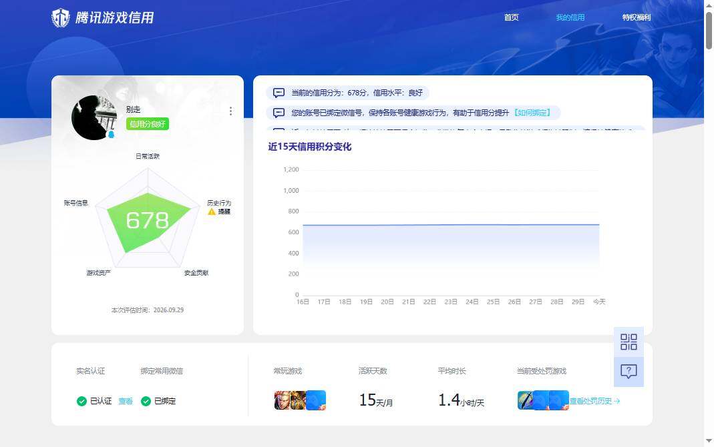Switch to the 特权福利 tab

(x=637, y=17)
